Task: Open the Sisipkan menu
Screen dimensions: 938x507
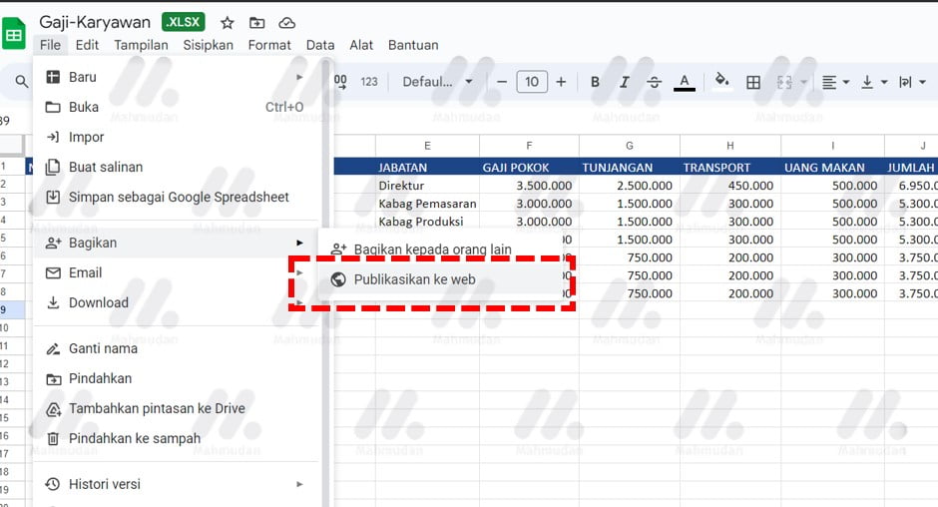Action: click(x=208, y=45)
